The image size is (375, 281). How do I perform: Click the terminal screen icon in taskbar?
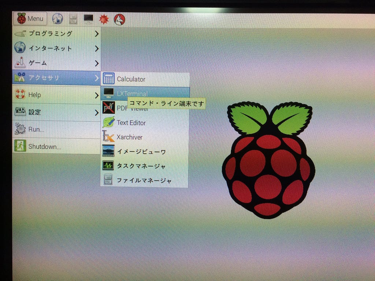pyautogui.click(x=88, y=18)
